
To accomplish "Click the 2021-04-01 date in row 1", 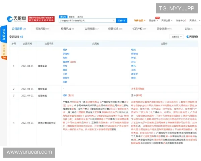I will point(27,66).
